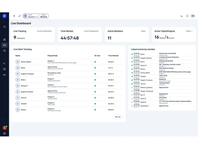The height and width of the screenshot is (149, 198).
Task: Open the sidebar icon below Live Dashboard
Action: point(4,51)
